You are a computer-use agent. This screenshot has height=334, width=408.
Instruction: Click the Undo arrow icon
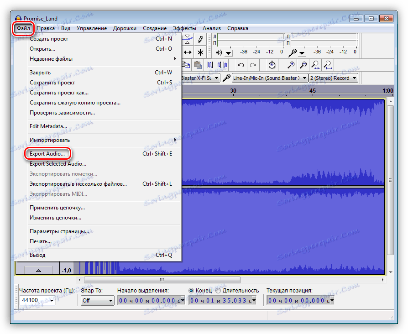coord(241,65)
